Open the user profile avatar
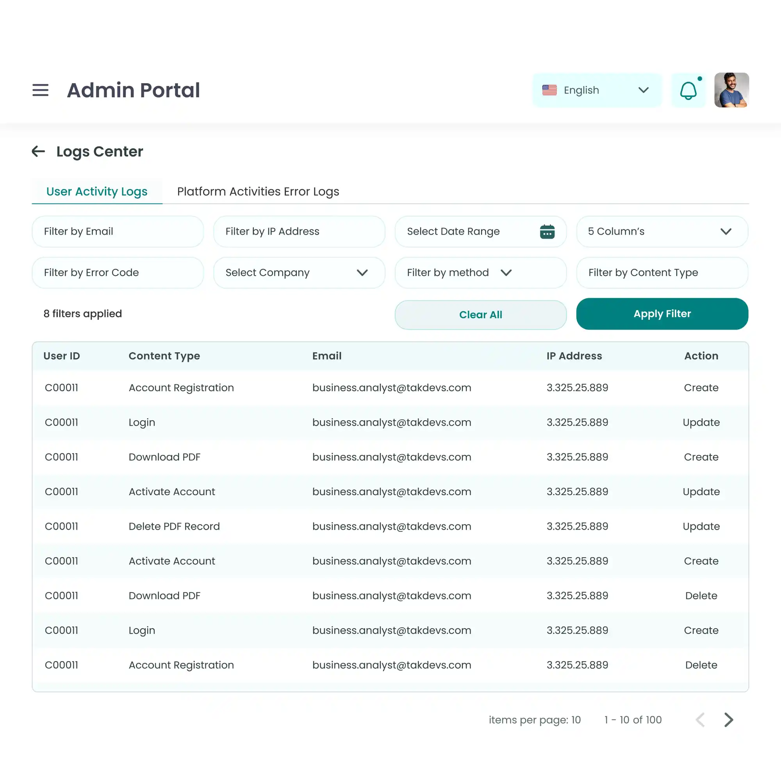Image resolution: width=781 pixels, height=781 pixels. click(x=731, y=90)
